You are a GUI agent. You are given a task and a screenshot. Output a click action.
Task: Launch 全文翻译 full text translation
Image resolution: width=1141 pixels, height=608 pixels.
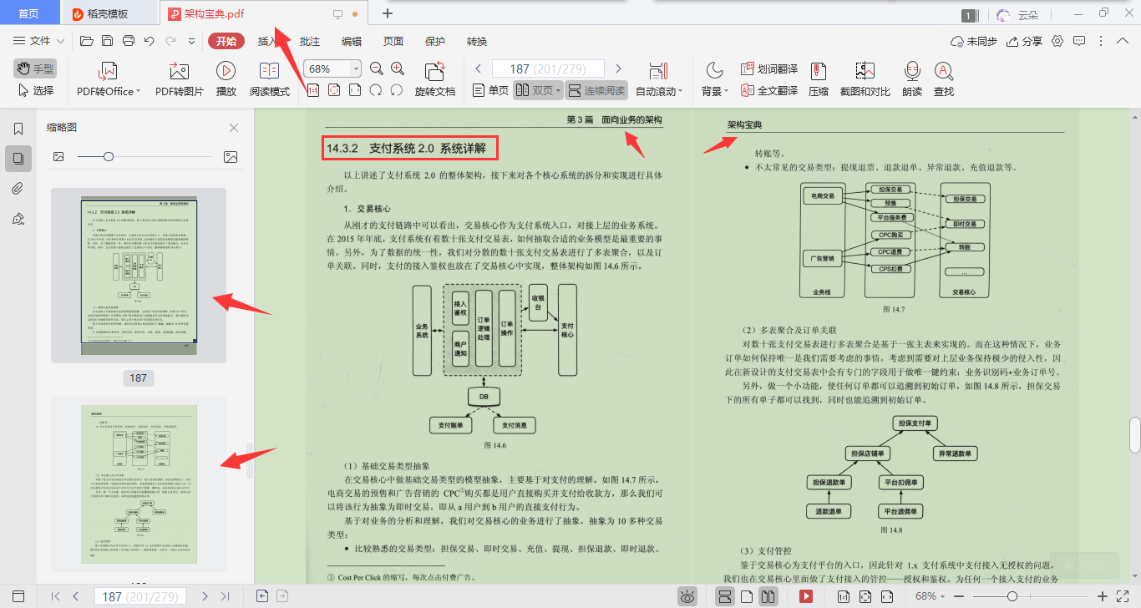(x=769, y=90)
